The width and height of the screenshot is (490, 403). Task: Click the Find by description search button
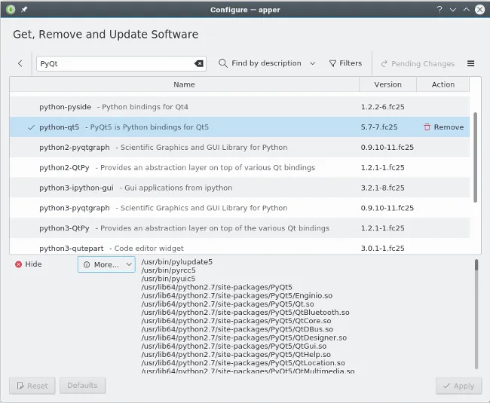point(260,64)
